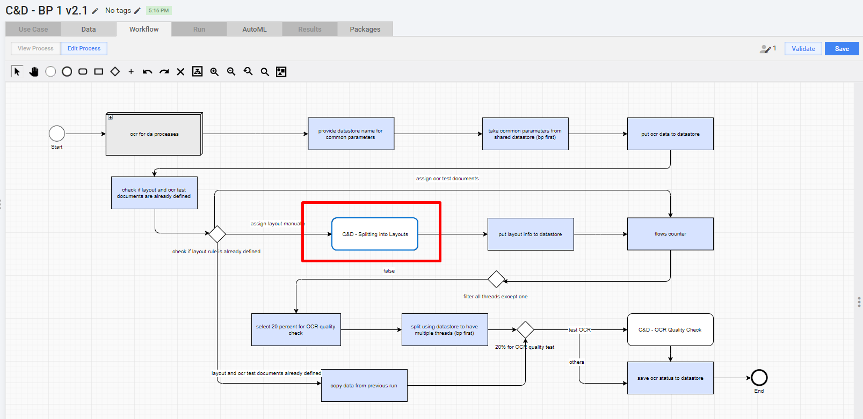Click layout and ocr test documents already defined label
The width and height of the screenshot is (863, 419).
266,373
